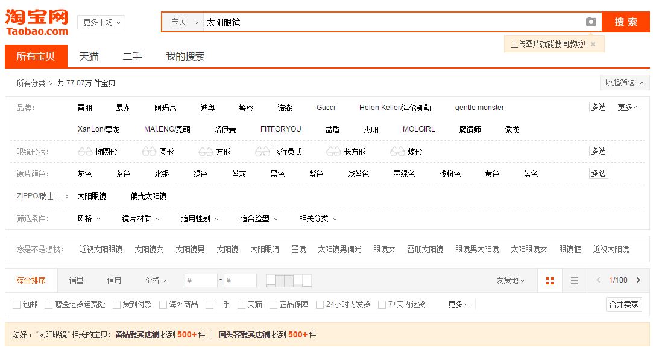
Task: Select category 偏光太阳镜
Action: click(x=149, y=196)
